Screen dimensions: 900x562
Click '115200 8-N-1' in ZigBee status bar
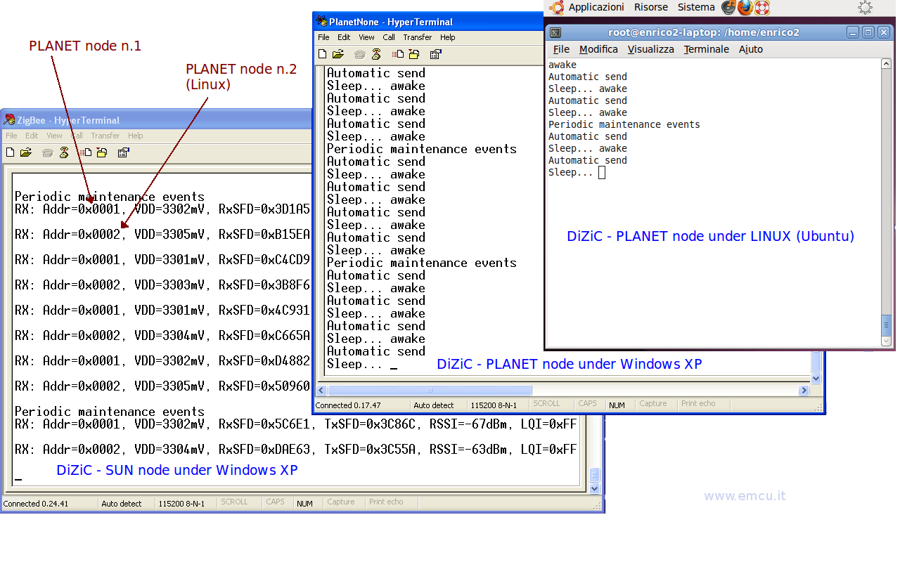pyautogui.click(x=182, y=504)
